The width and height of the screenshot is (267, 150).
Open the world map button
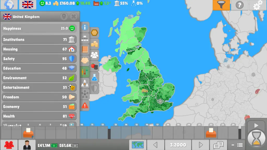click(138, 145)
